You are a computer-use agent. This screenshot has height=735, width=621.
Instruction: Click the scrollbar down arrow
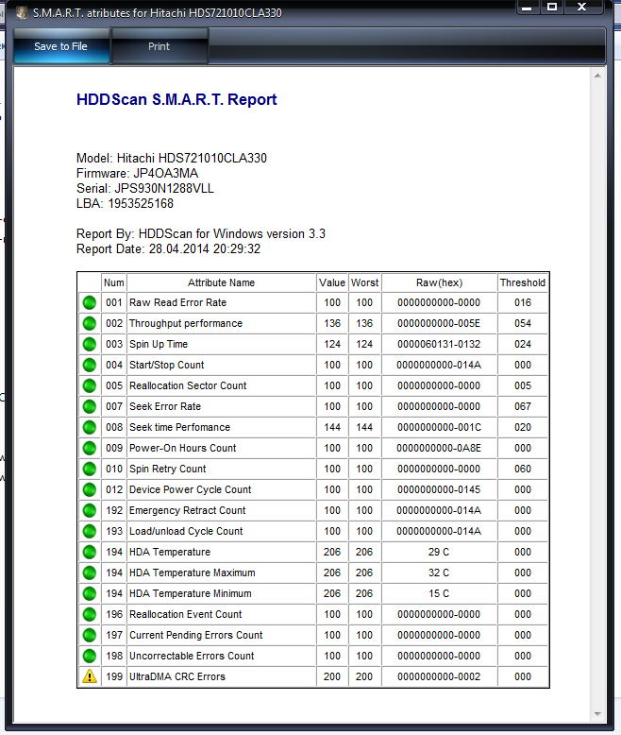[597, 714]
